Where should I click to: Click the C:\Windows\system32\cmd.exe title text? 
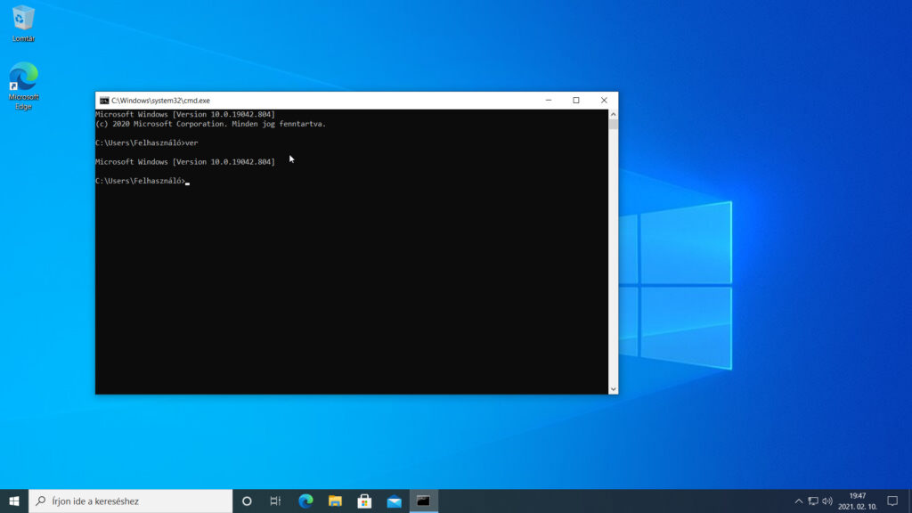click(x=160, y=101)
